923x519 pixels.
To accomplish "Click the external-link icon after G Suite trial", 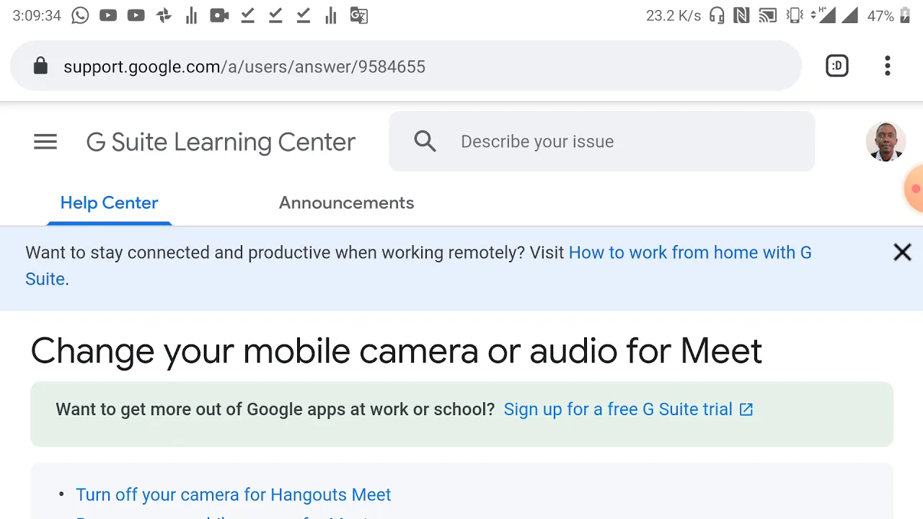I will coord(746,409).
